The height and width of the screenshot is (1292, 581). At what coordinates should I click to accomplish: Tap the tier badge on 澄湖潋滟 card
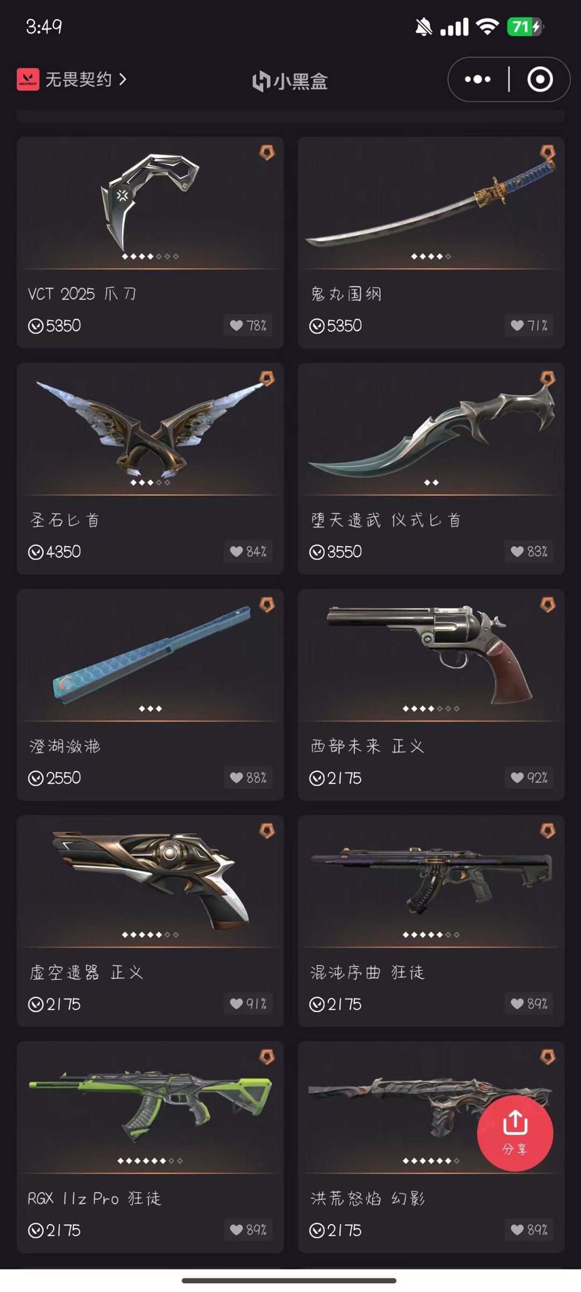click(x=267, y=605)
